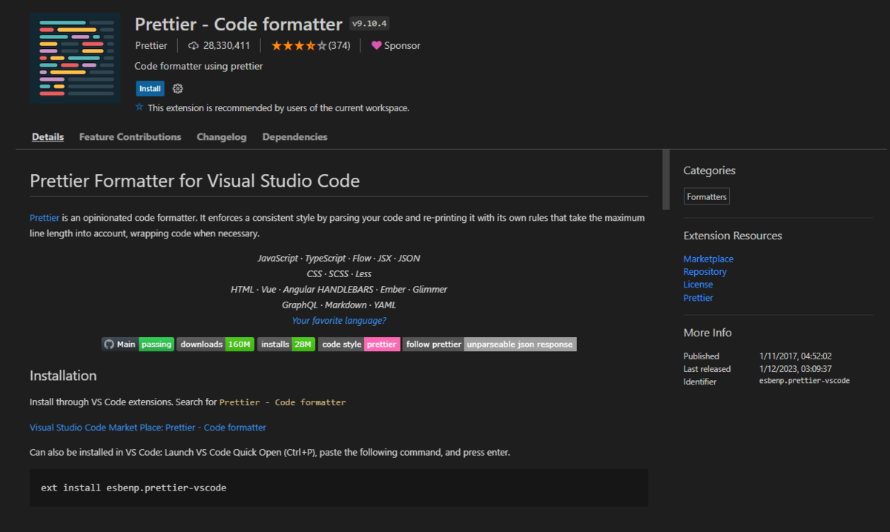The height and width of the screenshot is (532, 890).
Task: Click the star rating icons
Action: 299,46
